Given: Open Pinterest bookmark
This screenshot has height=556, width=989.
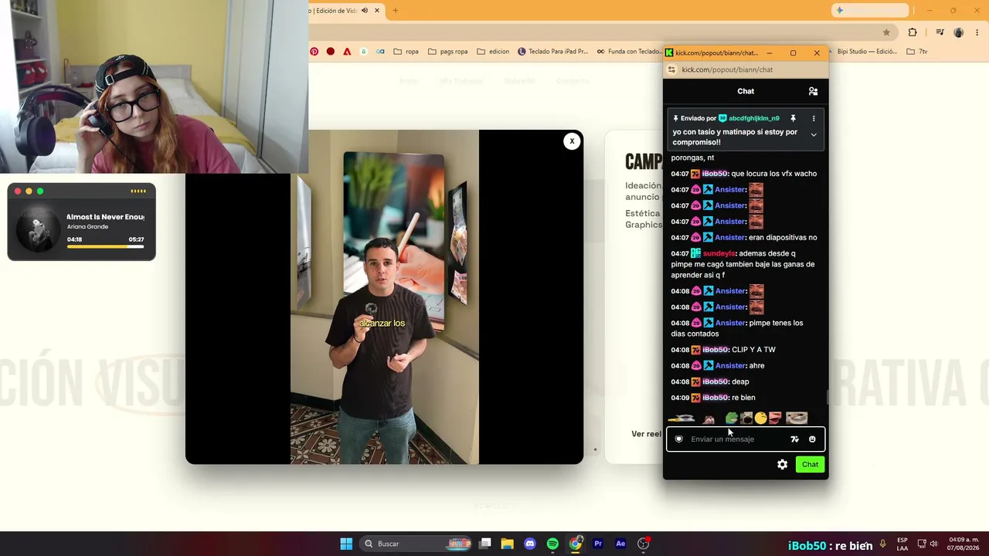Looking at the screenshot, I should pyautogui.click(x=314, y=52).
